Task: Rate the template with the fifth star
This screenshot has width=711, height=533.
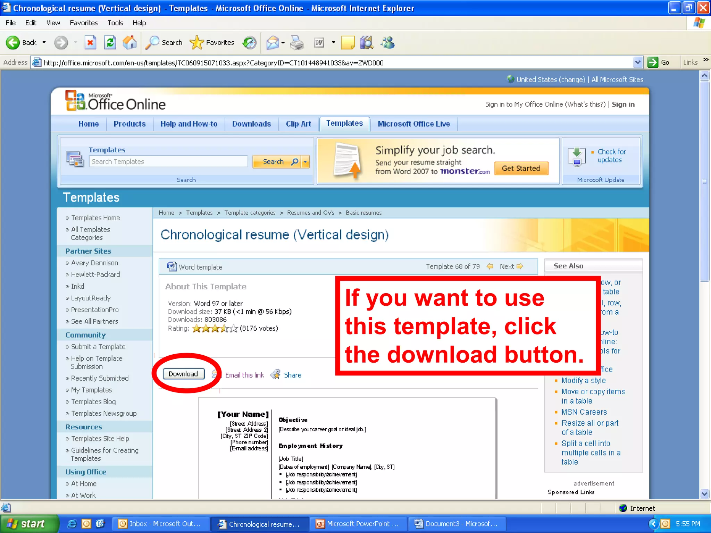Action: pos(234,328)
